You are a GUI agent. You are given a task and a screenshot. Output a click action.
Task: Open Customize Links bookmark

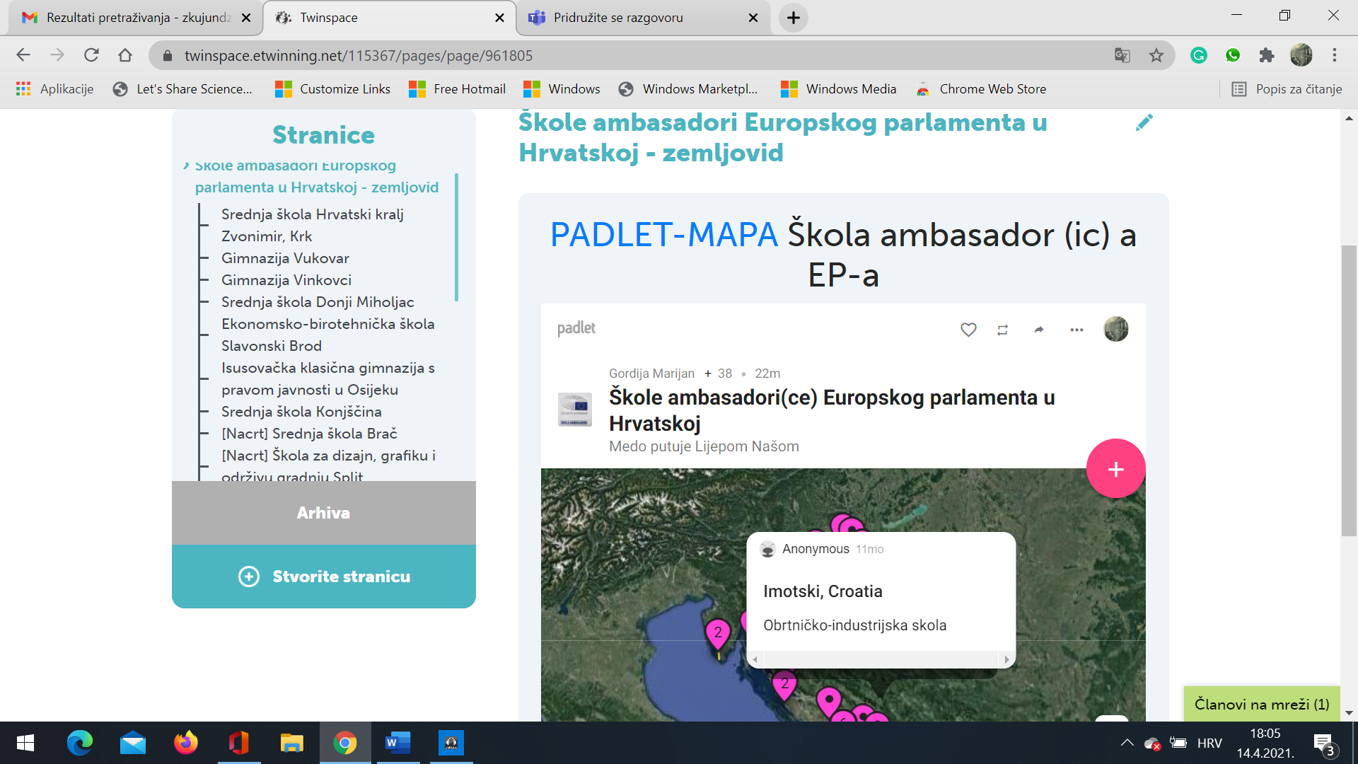tap(332, 89)
